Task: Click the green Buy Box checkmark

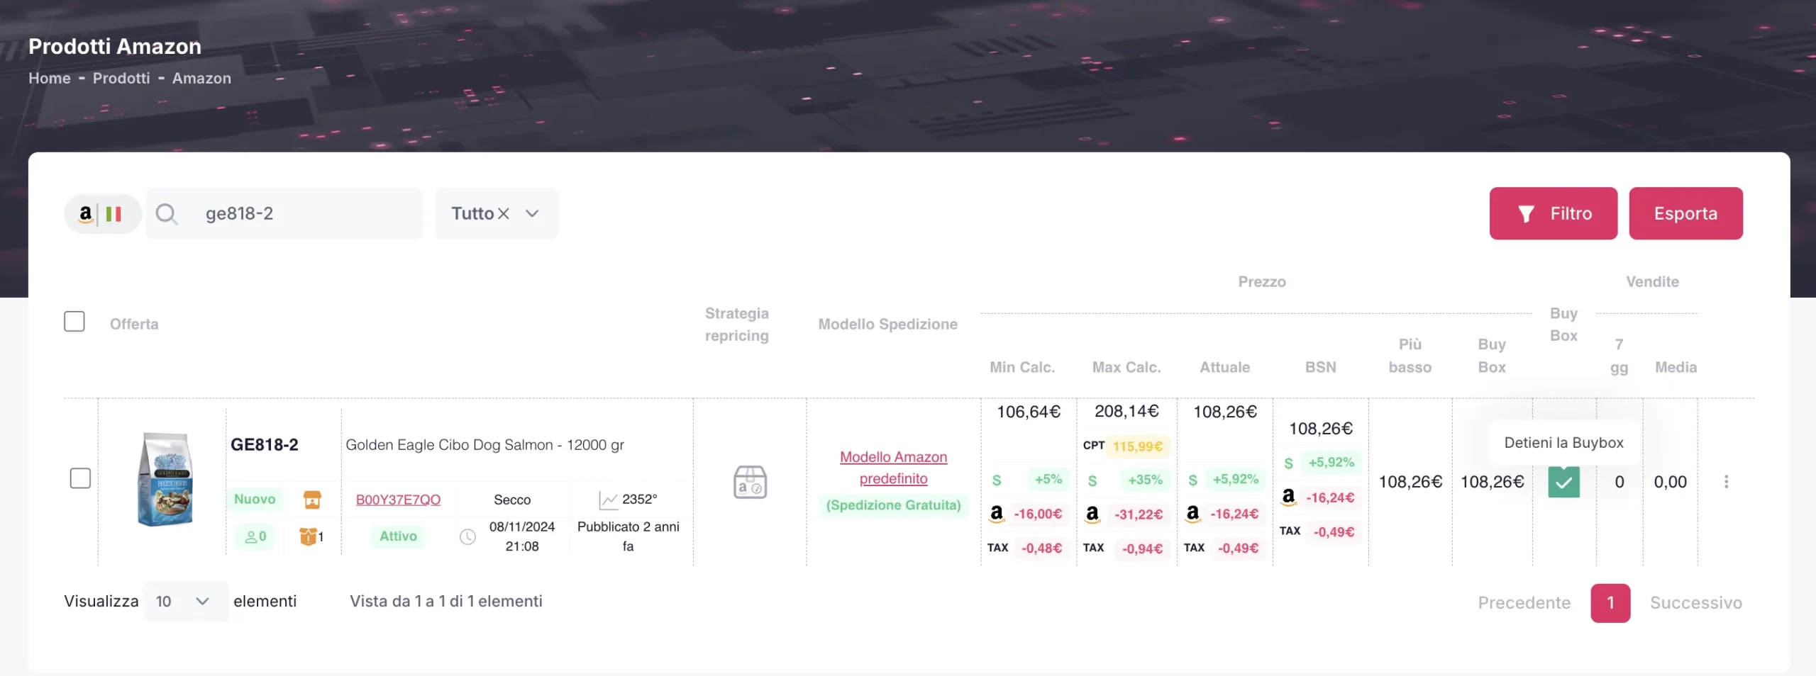Action: 1563,482
